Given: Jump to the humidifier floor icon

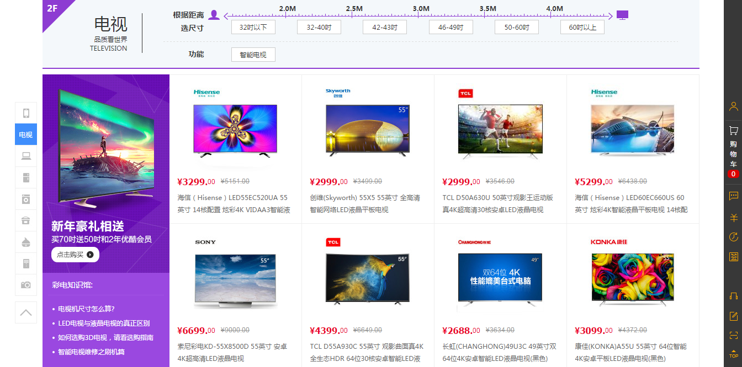Looking at the screenshot, I should click(x=26, y=242).
